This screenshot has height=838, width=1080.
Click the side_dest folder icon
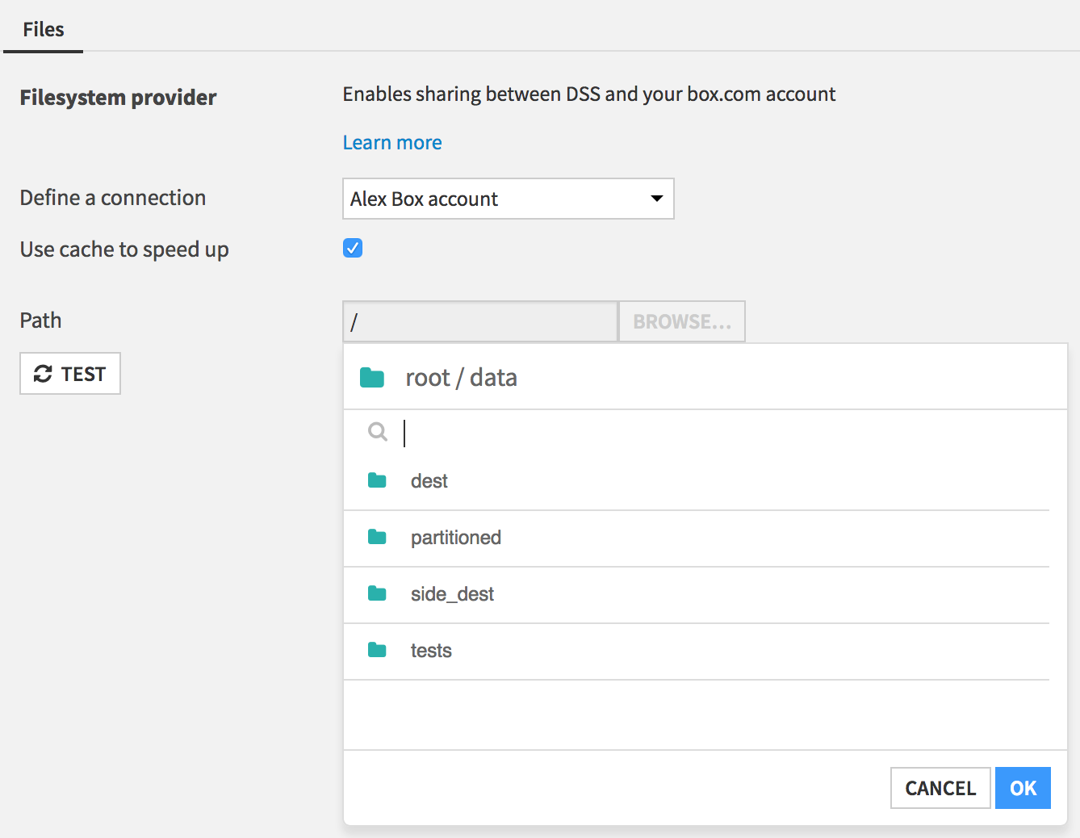click(x=377, y=594)
